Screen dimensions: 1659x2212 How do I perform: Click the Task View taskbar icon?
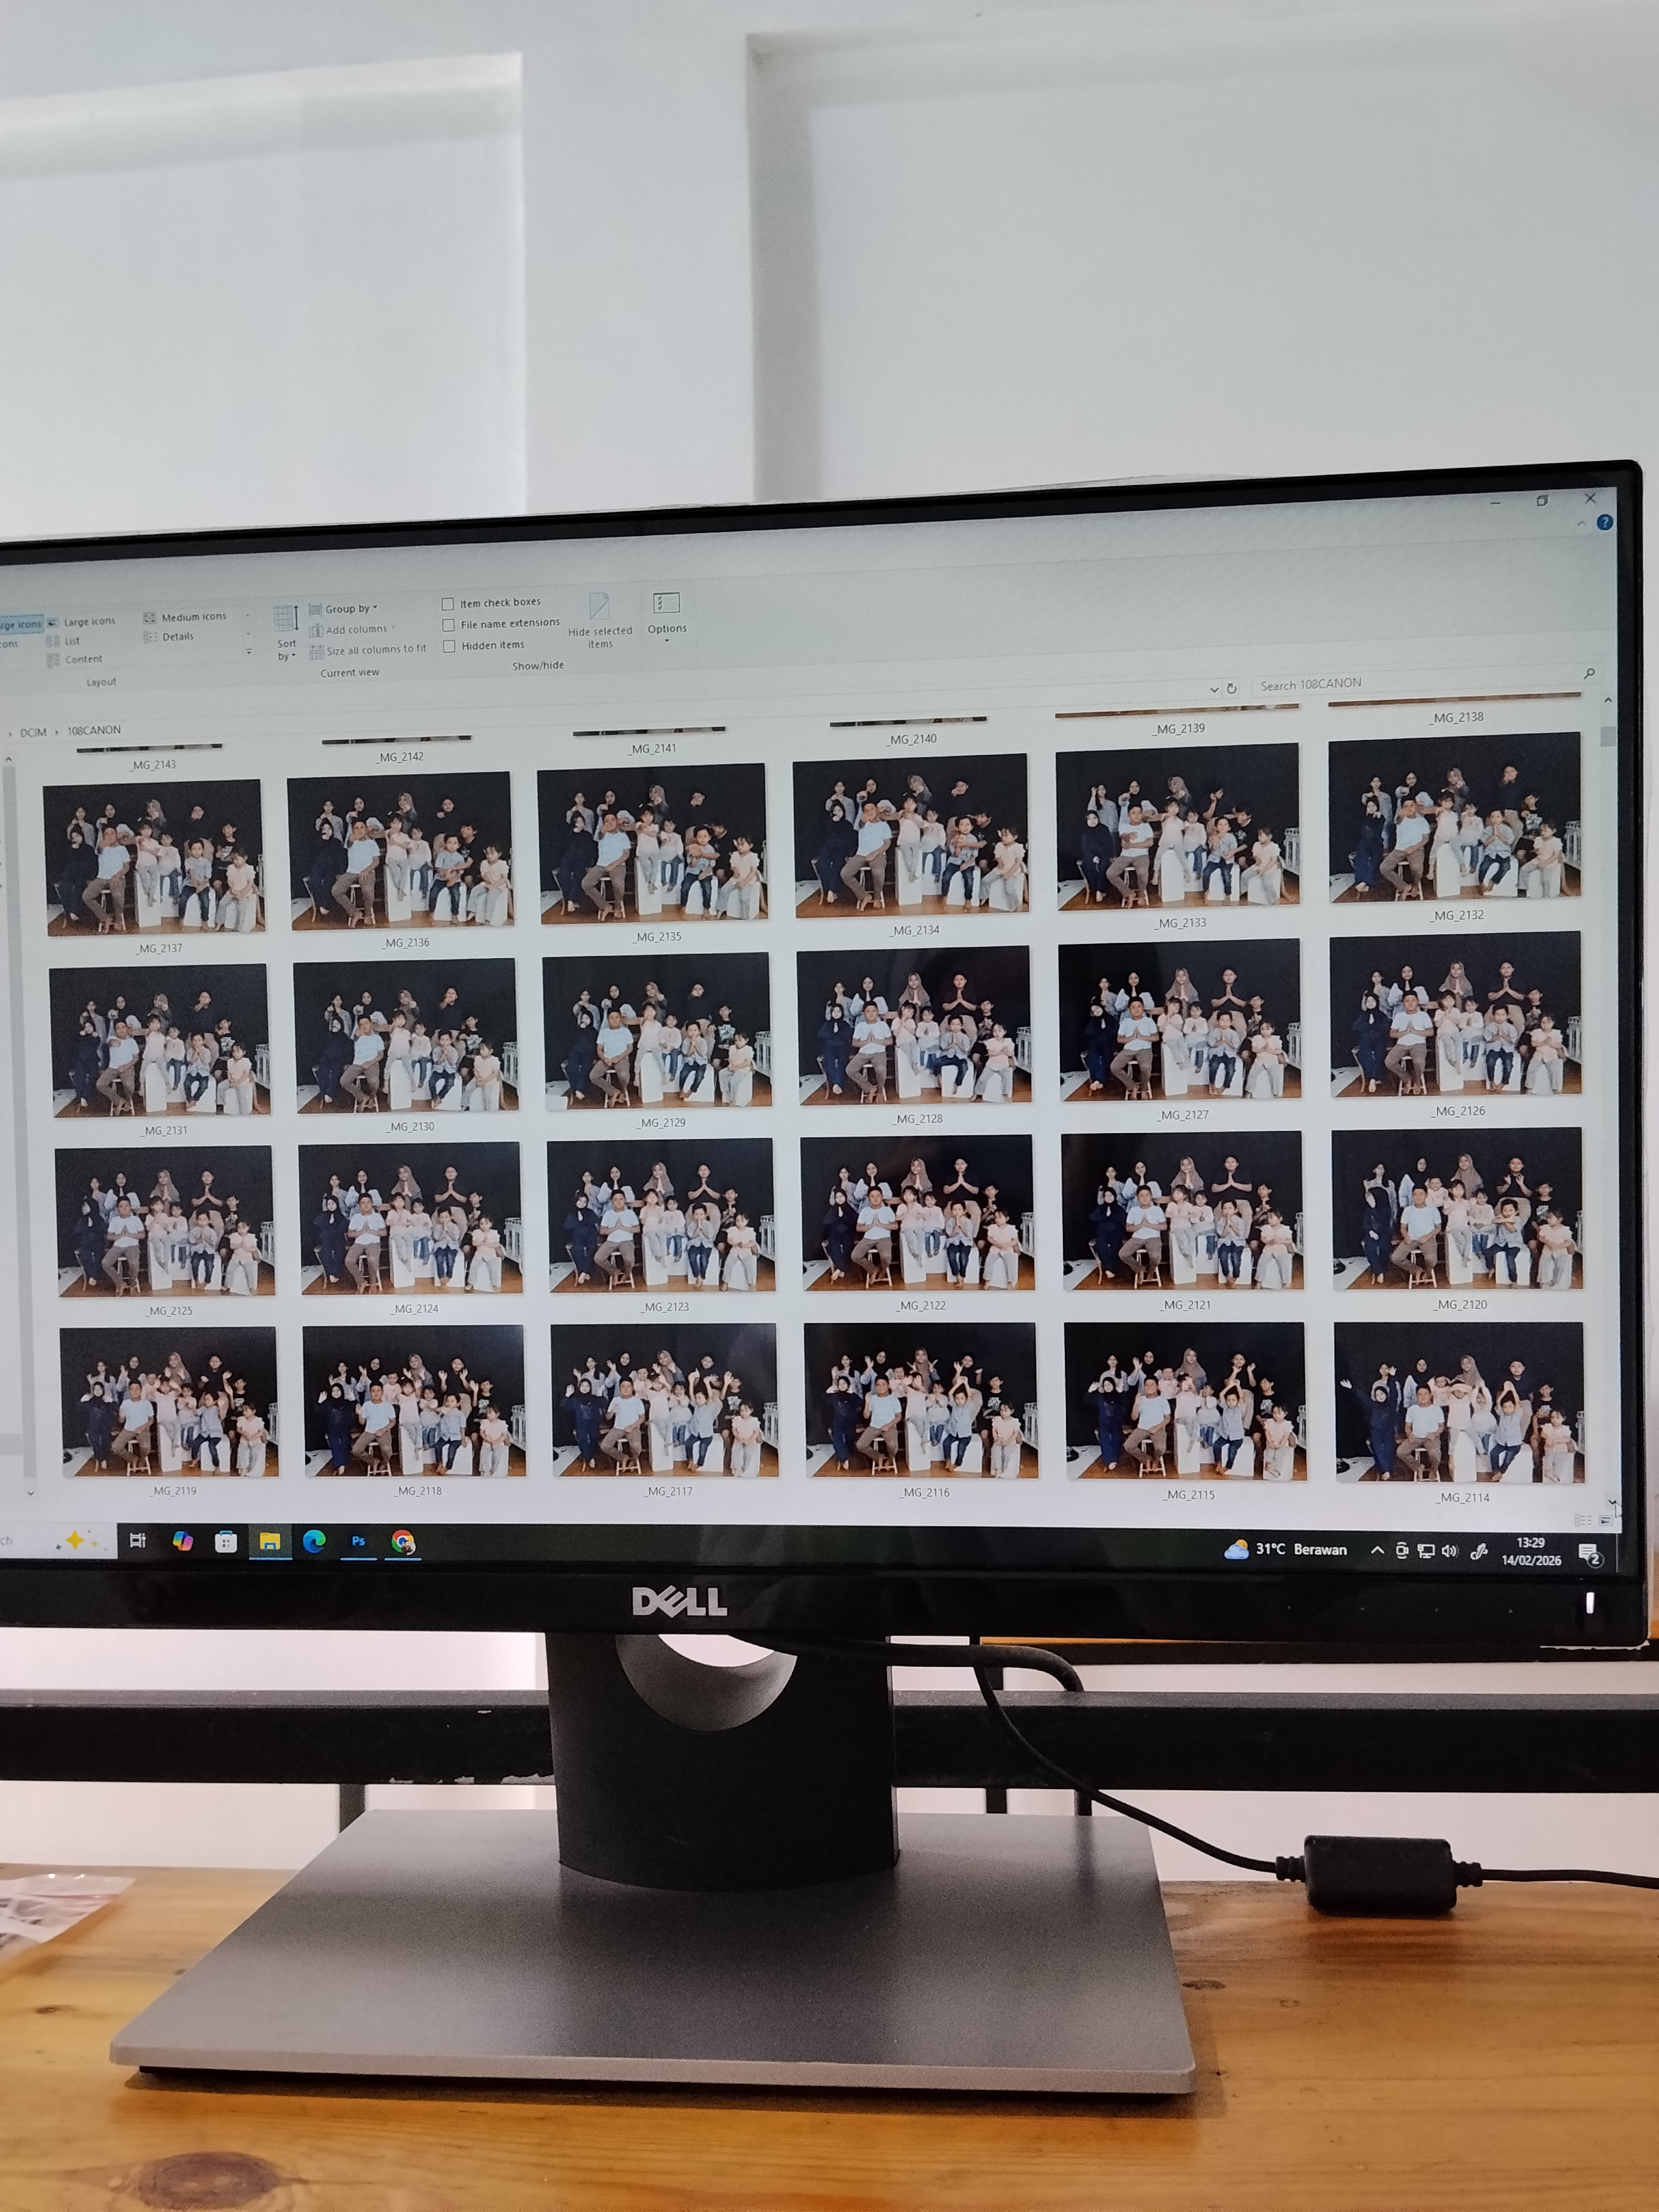[x=138, y=1540]
